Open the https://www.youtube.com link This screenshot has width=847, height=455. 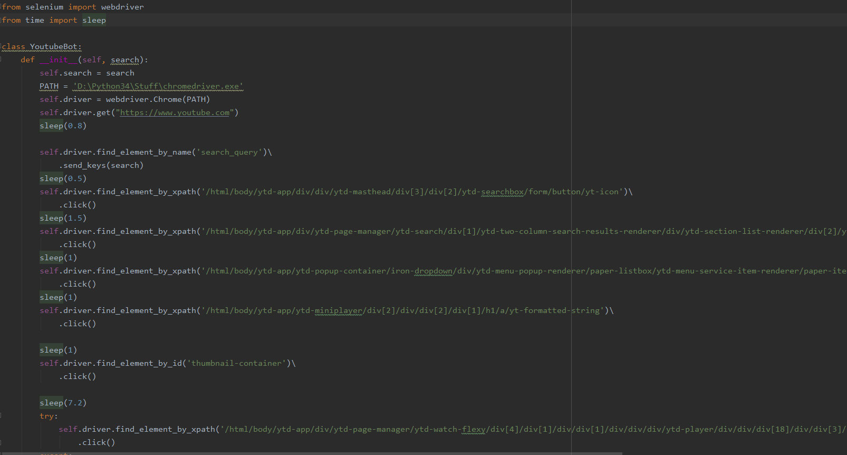click(x=175, y=112)
